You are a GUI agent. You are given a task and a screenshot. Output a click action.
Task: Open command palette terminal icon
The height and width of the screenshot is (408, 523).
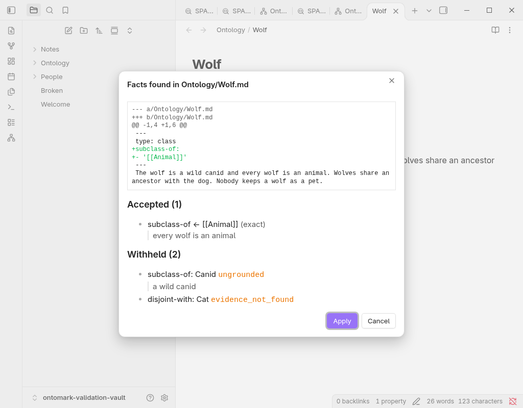pos(11,107)
